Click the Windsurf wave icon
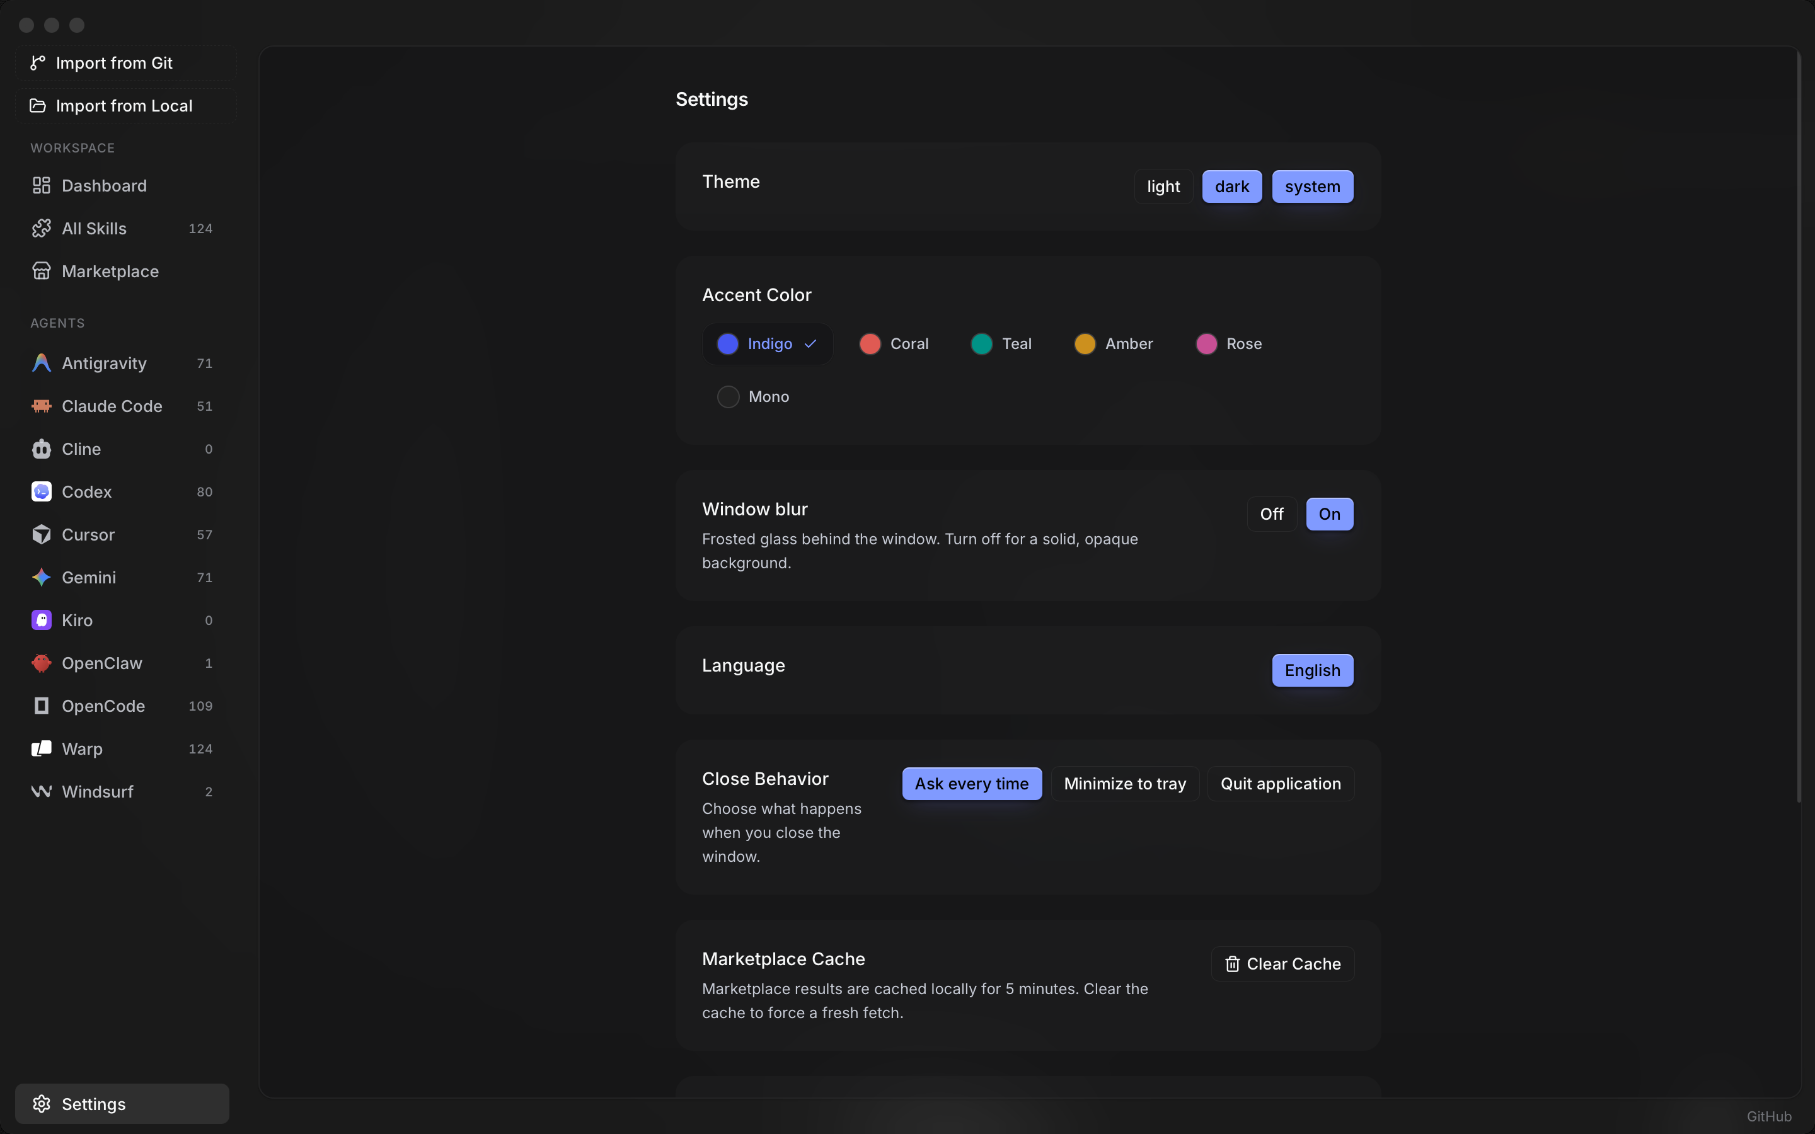Screen dimensions: 1815x1134 pos(41,791)
